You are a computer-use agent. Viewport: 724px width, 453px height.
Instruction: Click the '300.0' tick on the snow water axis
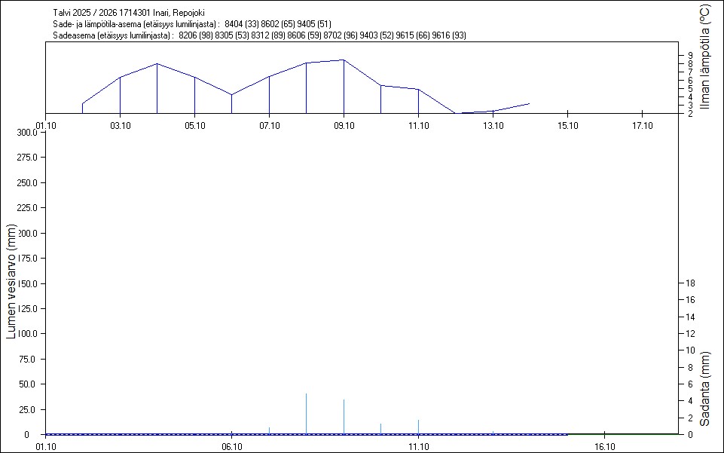(27, 133)
